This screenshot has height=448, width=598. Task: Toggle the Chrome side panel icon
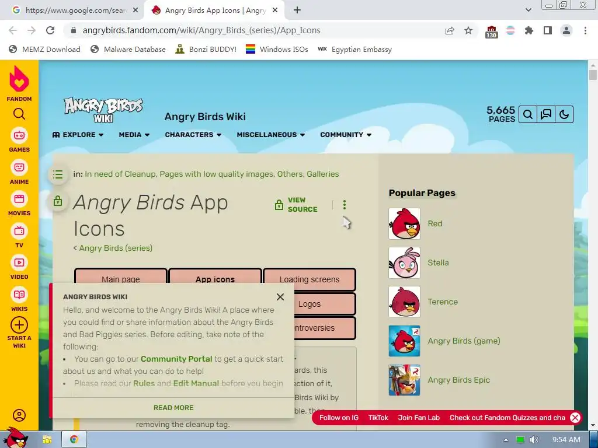pos(548,30)
